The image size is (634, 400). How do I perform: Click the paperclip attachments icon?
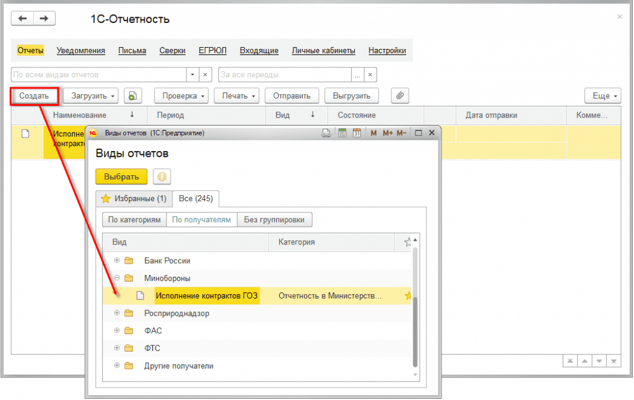pos(400,95)
